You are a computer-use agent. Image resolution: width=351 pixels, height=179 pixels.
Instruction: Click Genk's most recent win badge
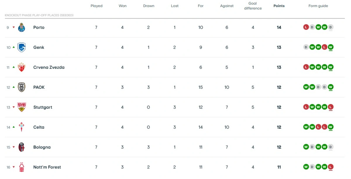[x=331, y=47]
